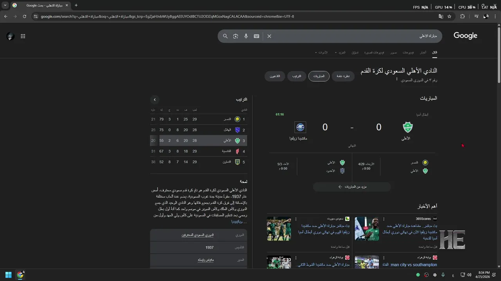Open the man city vs southampton news link

tap(410, 265)
